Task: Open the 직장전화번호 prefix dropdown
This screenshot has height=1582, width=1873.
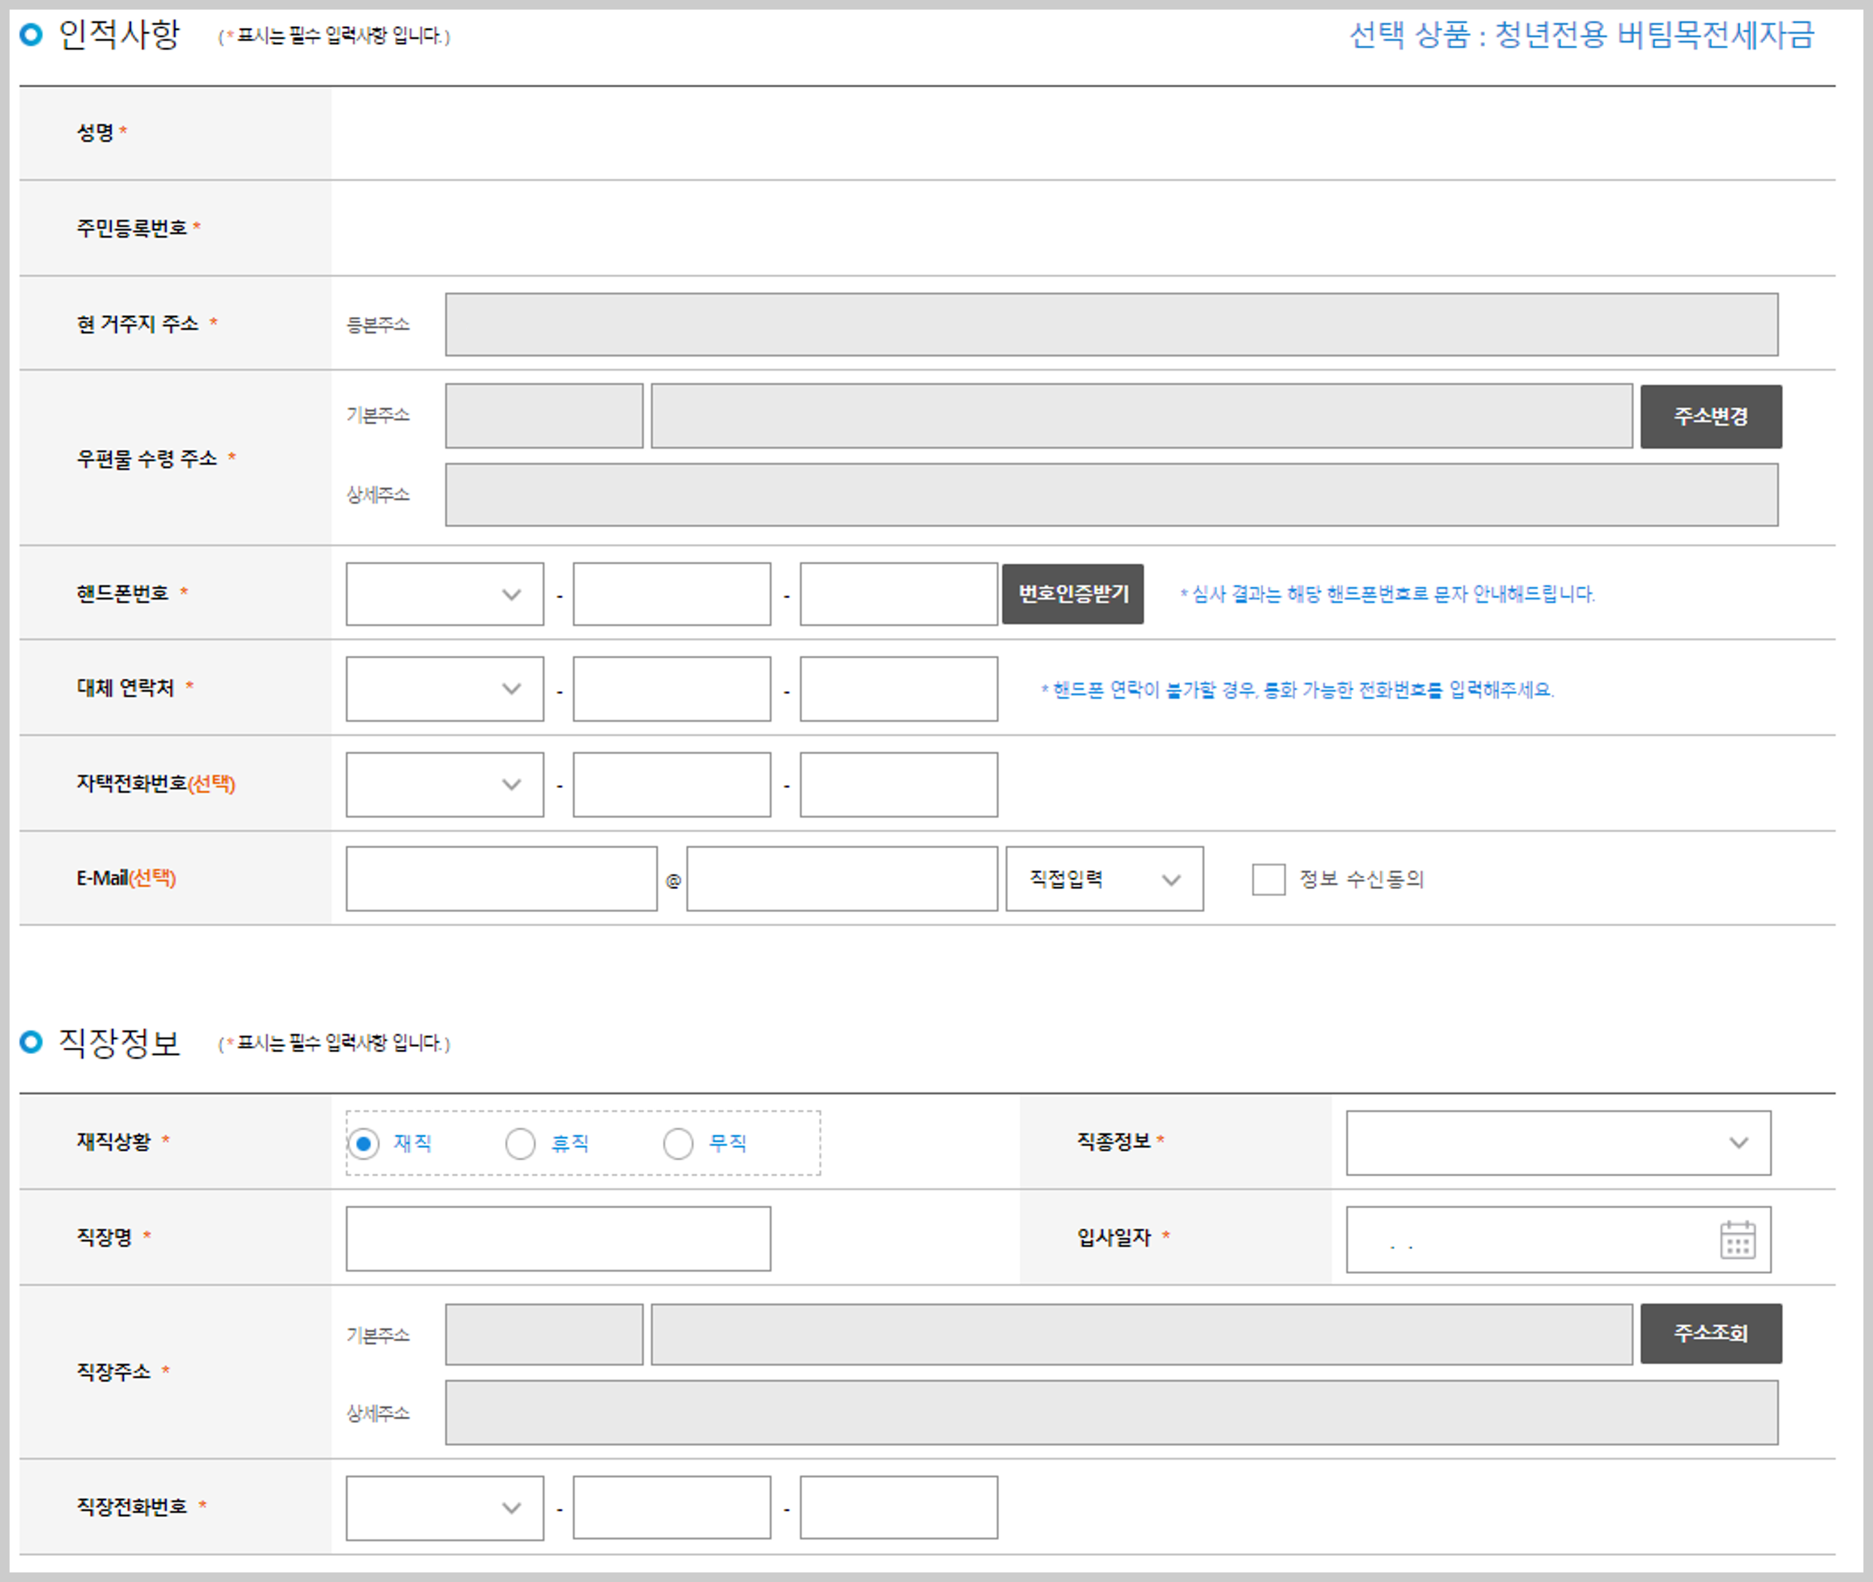Action: [444, 1508]
